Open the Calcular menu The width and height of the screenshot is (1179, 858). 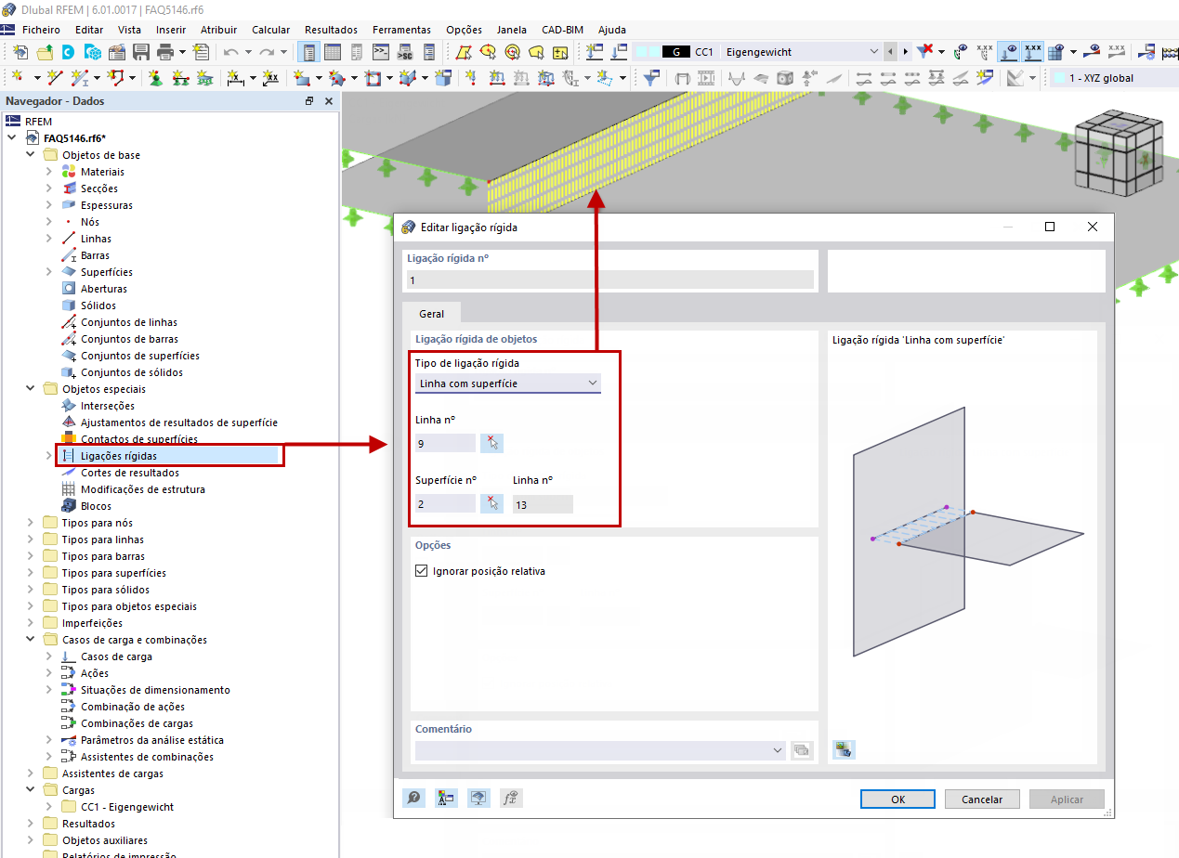(270, 30)
